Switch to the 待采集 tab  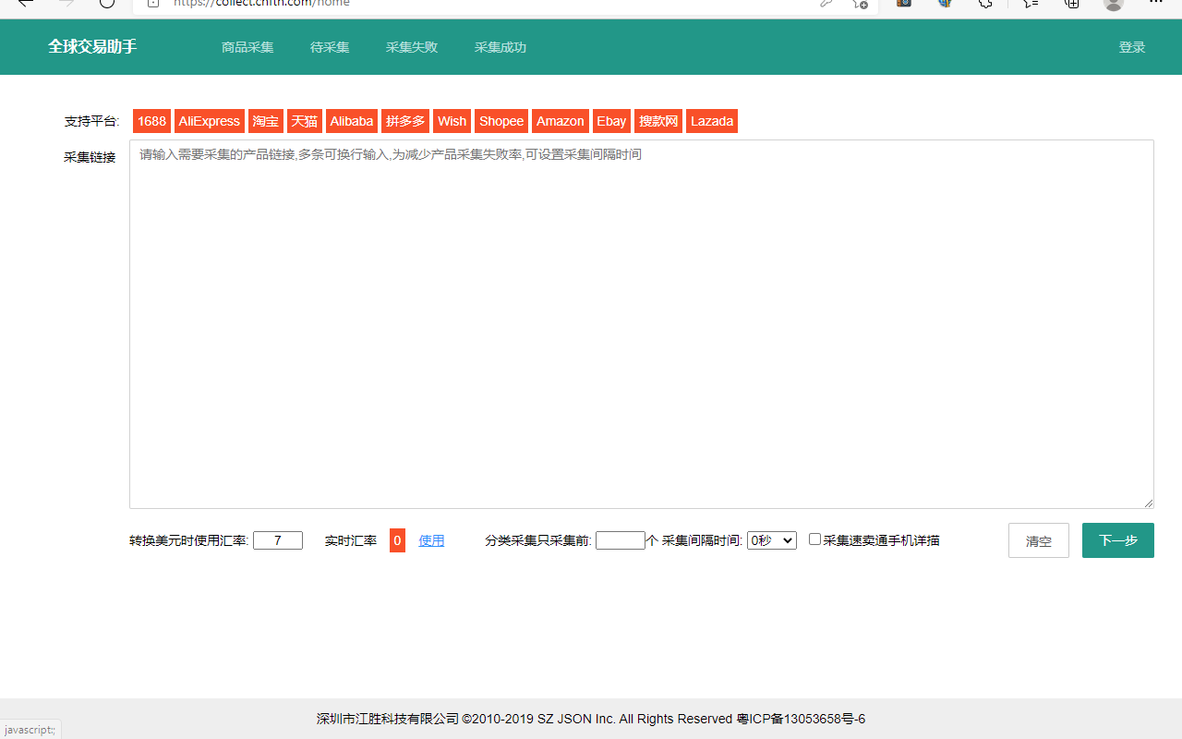330,47
